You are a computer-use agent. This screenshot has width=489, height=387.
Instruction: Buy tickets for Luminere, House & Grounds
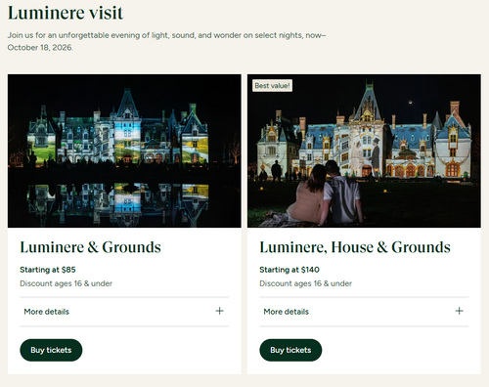(290, 350)
